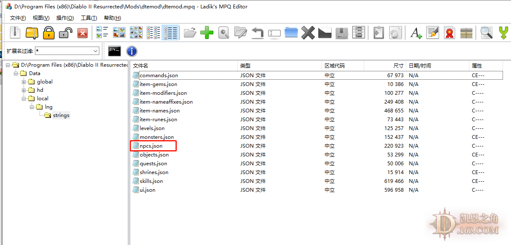Click the file search magnifier icon
The height and width of the screenshot is (245, 511).
point(224,33)
